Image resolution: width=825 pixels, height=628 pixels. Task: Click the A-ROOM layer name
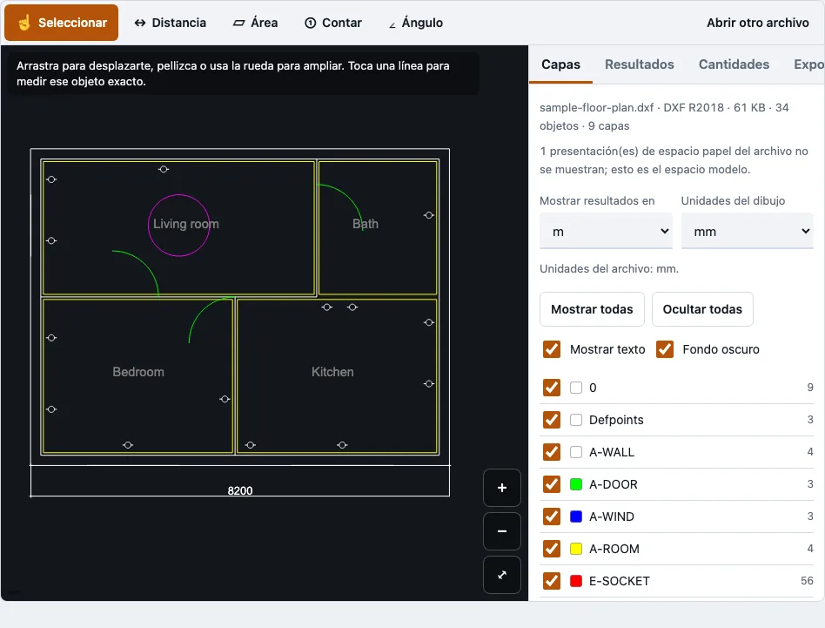[614, 549]
